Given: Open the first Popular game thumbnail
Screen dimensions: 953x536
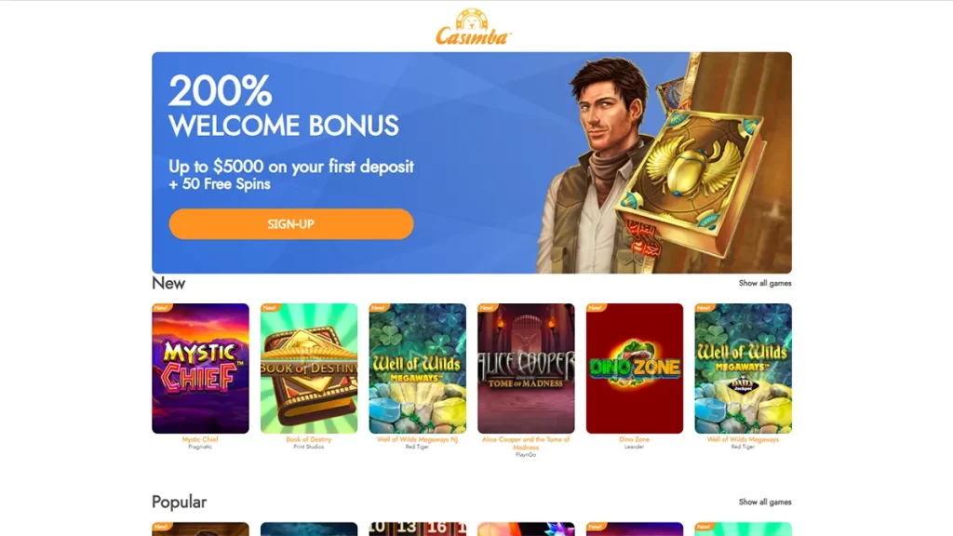Looking at the screenshot, I should point(201,529).
